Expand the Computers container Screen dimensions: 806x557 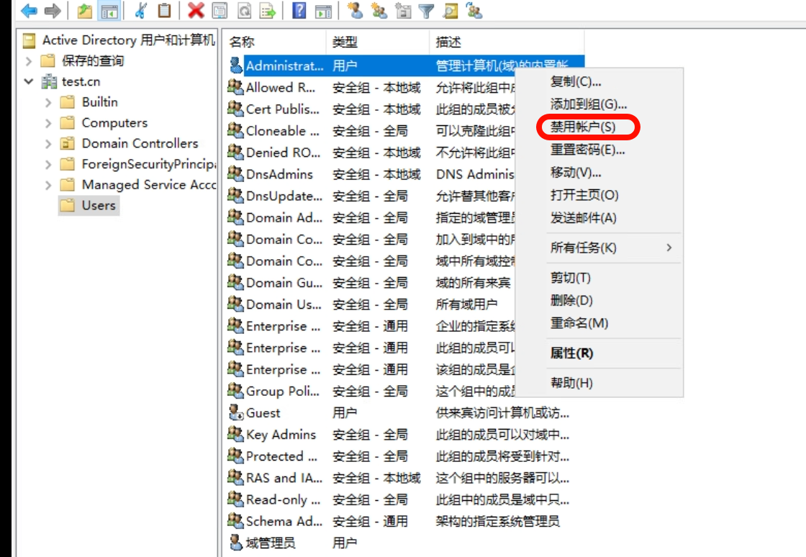[48, 123]
